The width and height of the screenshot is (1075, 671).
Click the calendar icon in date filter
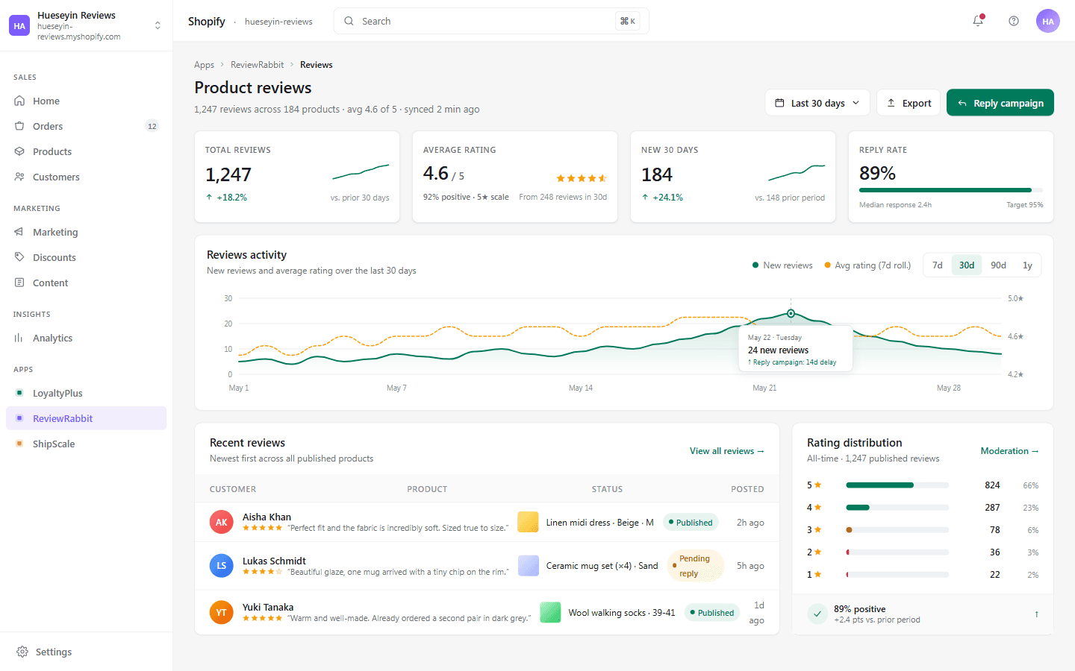[x=779, y=103]
